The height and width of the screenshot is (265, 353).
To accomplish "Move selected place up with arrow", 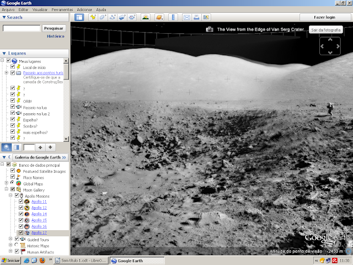I will click(x=40, y=147).
